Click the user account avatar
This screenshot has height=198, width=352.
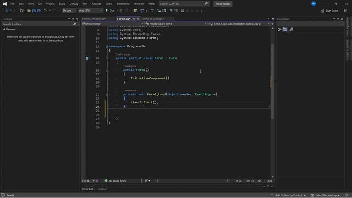pyautogui.click(x=313, y=4)
